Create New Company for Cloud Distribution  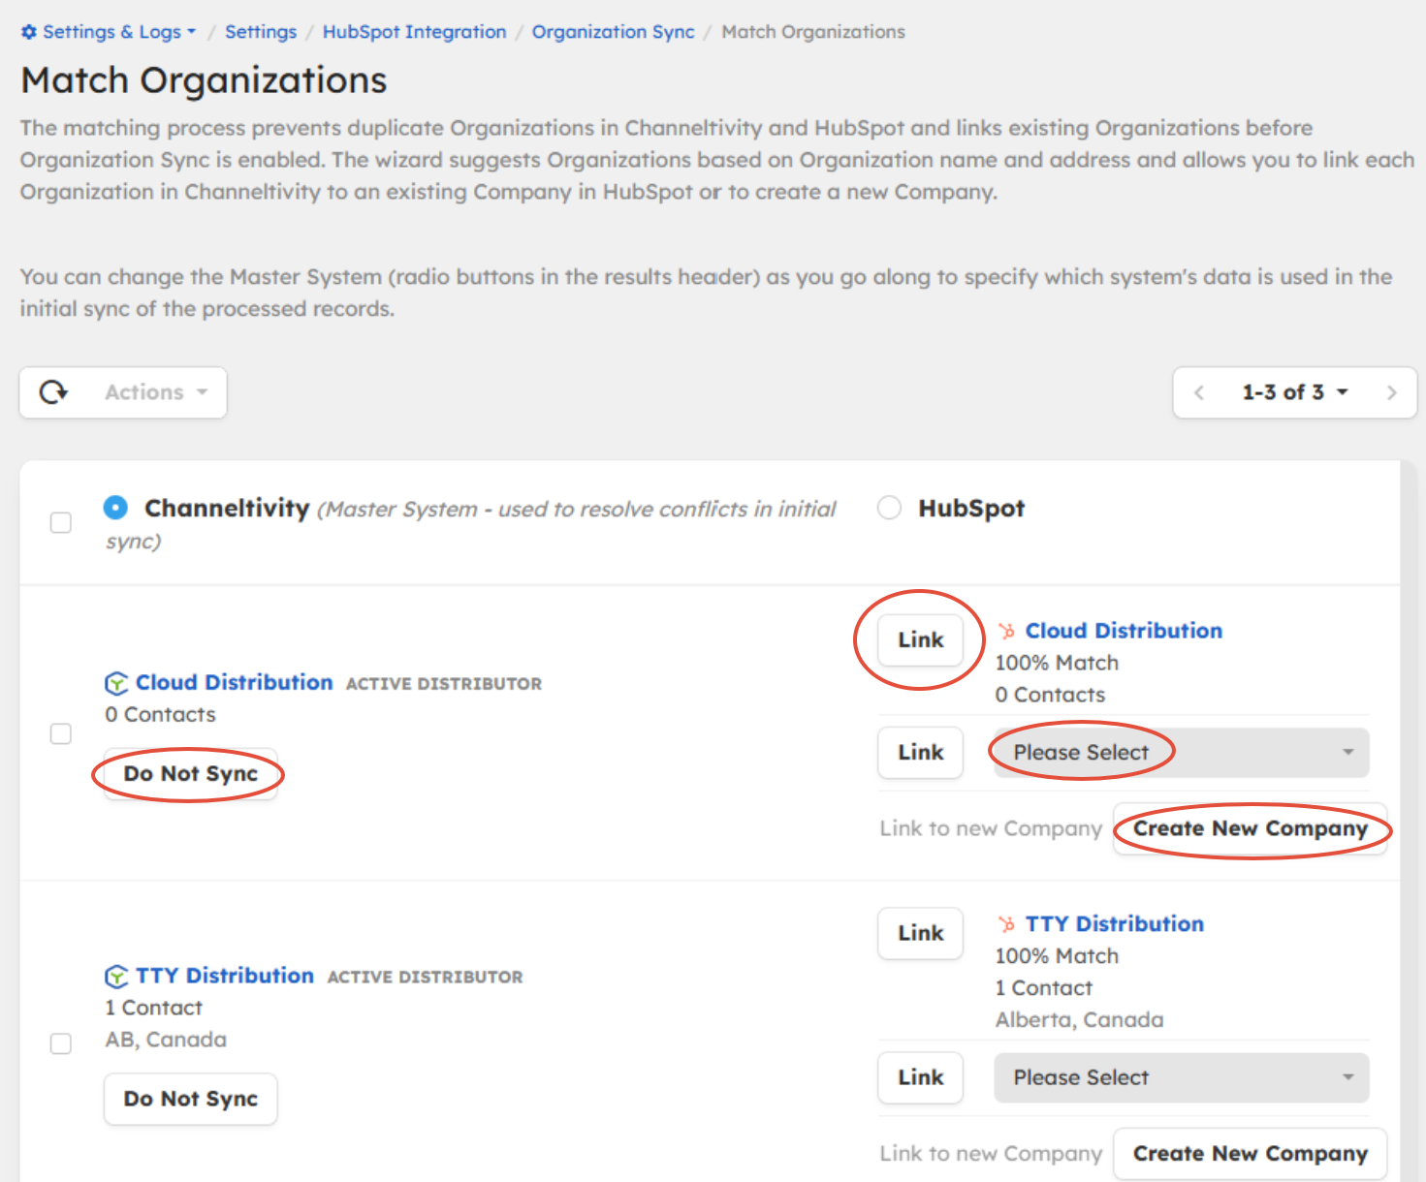coord(1250,828)
